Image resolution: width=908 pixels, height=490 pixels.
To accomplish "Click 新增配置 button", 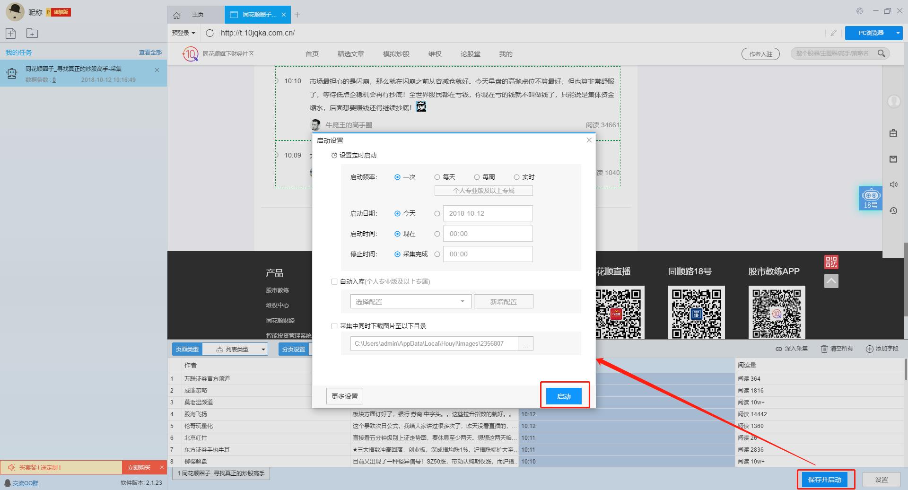I will point(504,301).
